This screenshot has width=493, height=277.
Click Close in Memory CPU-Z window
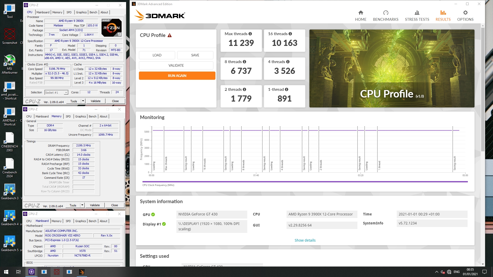click(x=115, y=205)
